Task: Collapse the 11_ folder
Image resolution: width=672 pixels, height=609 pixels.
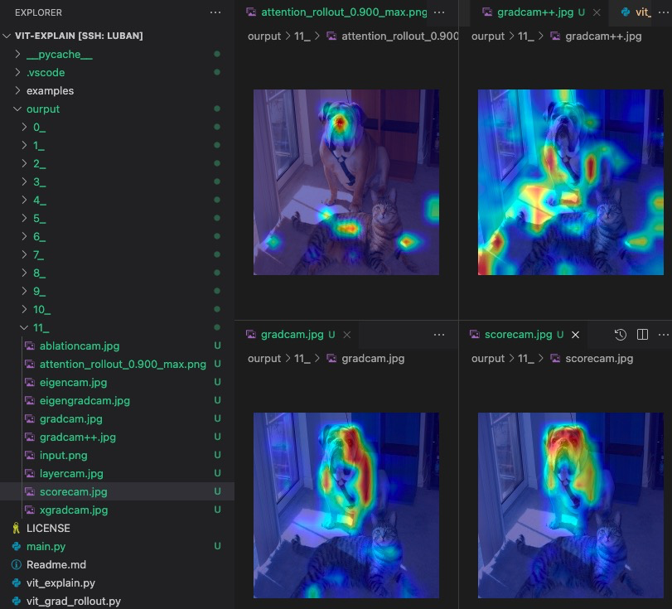Action: click(x=25, y=327)
